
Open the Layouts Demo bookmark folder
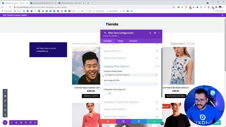pos(112,11)
